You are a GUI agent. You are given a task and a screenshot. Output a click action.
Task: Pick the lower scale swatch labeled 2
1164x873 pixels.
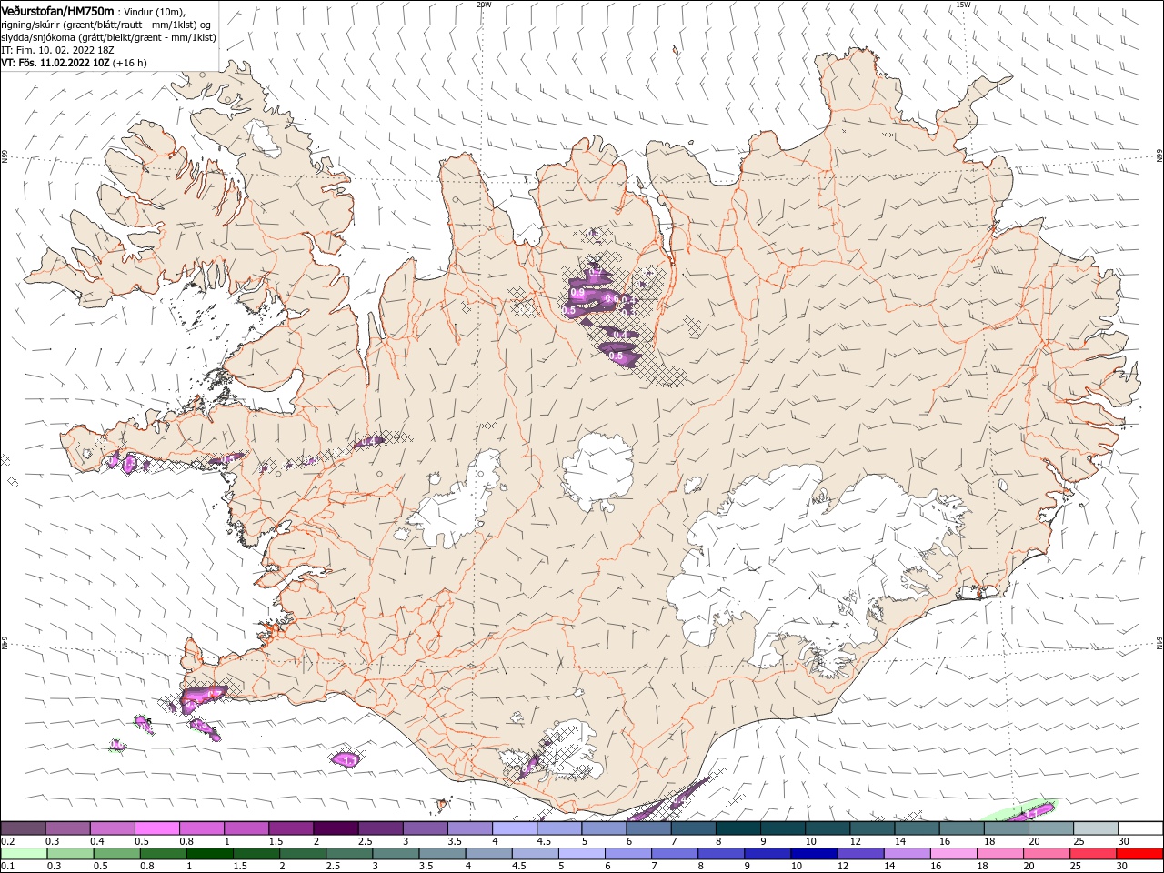tap(302, 854)
